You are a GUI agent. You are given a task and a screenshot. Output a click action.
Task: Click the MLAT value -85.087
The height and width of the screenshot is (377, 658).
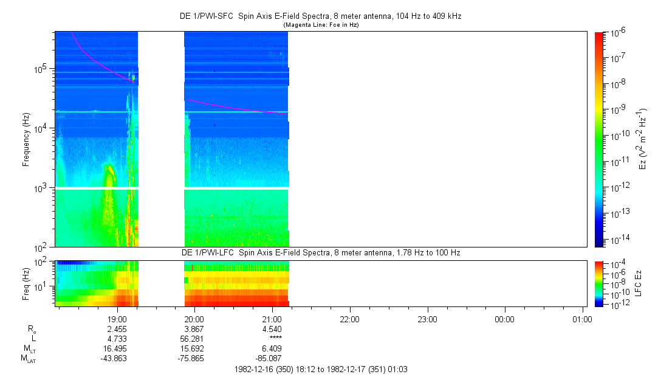click(269, 358)
